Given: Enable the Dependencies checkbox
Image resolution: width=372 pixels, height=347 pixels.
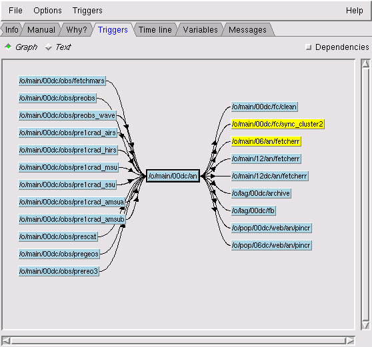Looking at the screenshot, I should coord(309,47).
